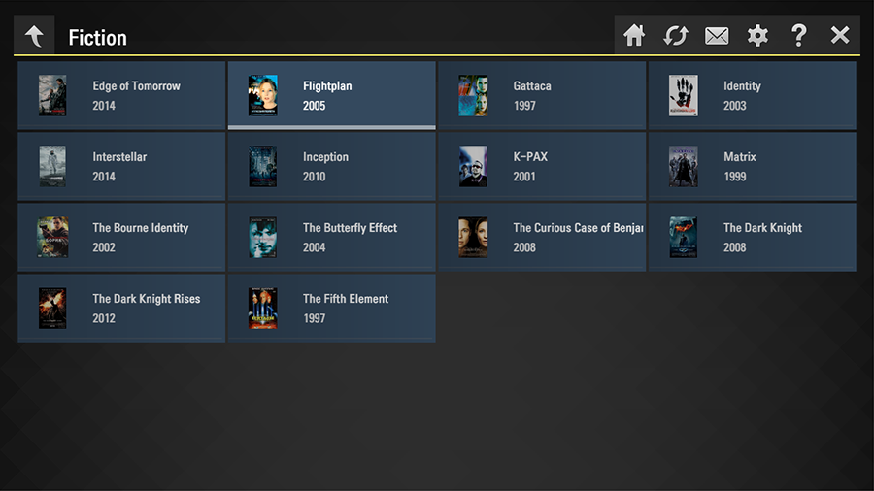
Task: Open the Matrix 1999 entry
Action: 752,166
